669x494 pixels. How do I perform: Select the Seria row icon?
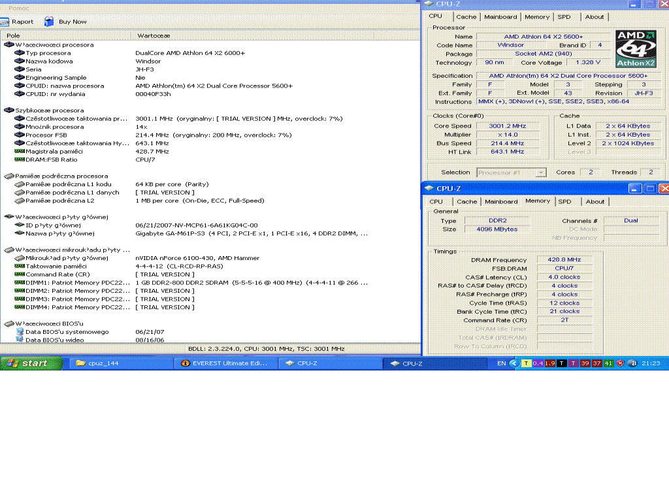tap(19, 69)
